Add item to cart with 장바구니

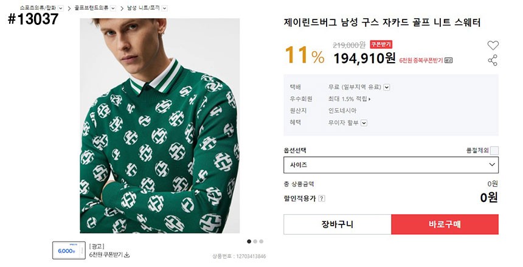click(337, 224)
